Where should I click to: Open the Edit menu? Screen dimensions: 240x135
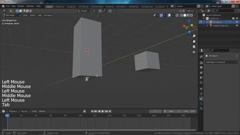point(13,6)
